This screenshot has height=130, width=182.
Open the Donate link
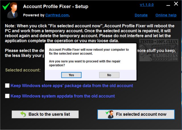point(141,15)
